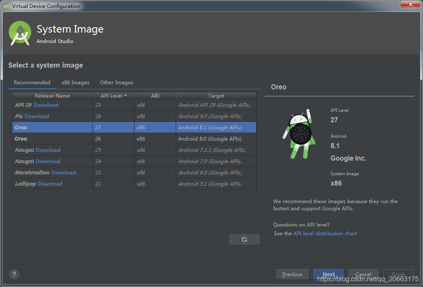Download the Pie system image

tap(37, 116)
